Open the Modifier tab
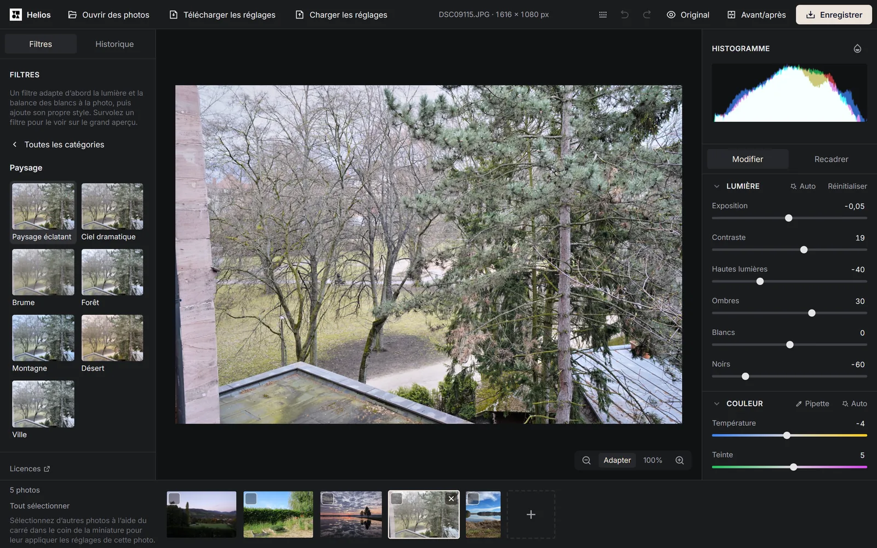The image size is (877, 548). tap(748, 159)
